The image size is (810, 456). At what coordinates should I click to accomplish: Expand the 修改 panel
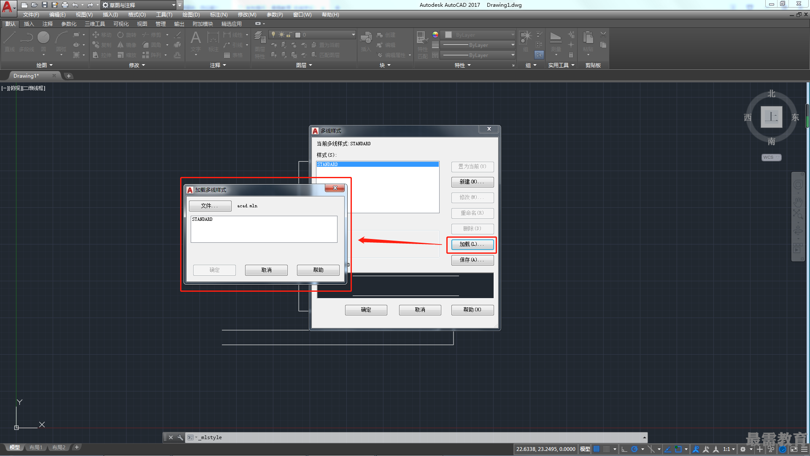point(137,65)
